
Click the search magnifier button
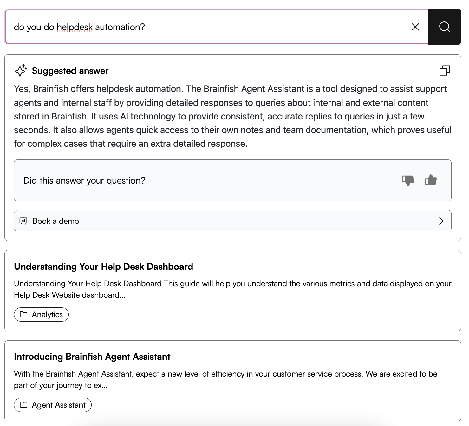[445, 27]
